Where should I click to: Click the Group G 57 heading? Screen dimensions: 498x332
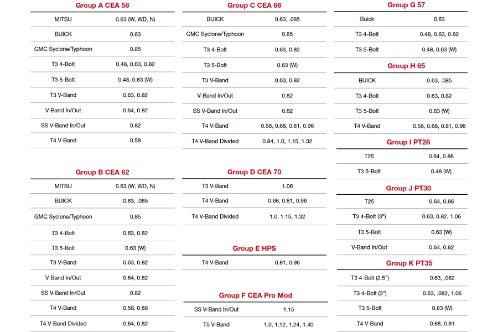pyautogui.click(x=406, y=5)
